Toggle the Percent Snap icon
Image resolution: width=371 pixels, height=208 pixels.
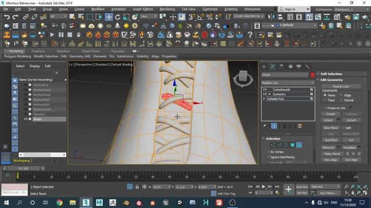(209, 17)
